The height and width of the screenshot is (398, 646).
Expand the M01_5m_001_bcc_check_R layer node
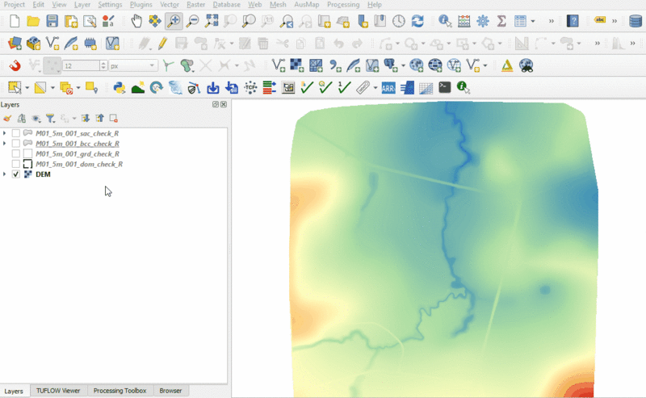pos(5,143)
